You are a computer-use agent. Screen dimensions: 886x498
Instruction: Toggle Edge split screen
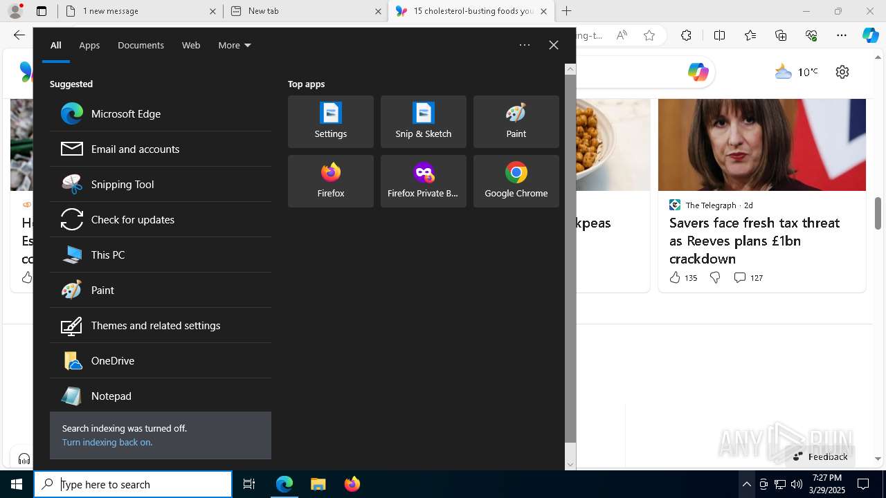click(x=719, y=35)
